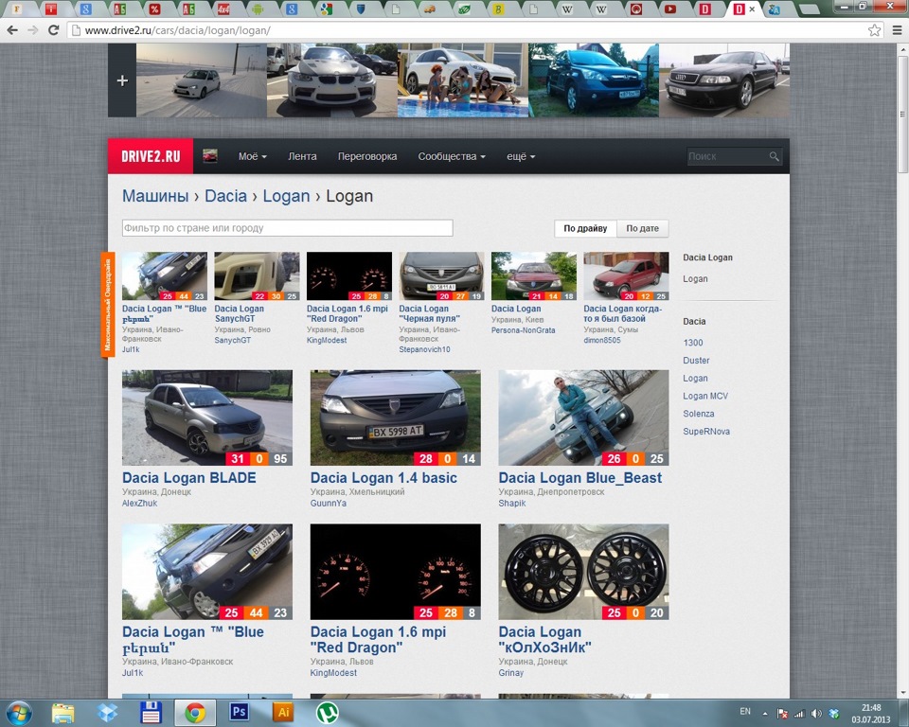Open the Chrome hamburger menu
909x727 pixels.
coord(897,30)
